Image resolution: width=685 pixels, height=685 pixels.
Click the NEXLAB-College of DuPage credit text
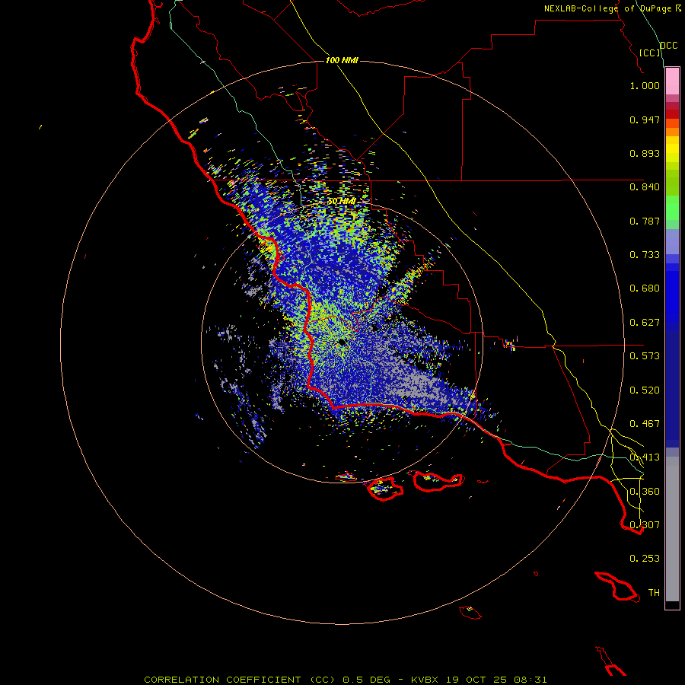(x=612, y=8)
